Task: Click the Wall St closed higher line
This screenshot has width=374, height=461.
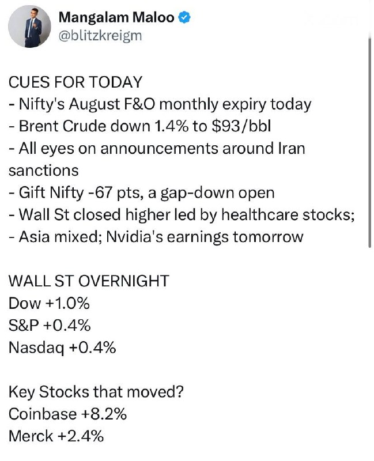Action: coord(182,214)
